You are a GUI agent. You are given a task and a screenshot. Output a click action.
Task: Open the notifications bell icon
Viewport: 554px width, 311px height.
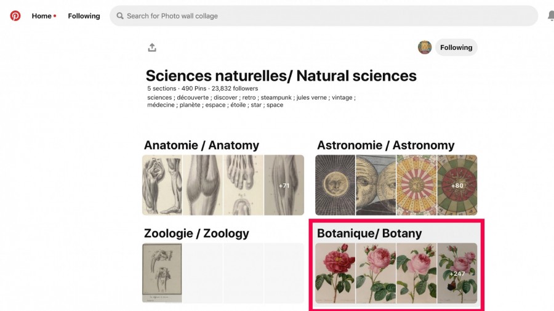(551, 16)
